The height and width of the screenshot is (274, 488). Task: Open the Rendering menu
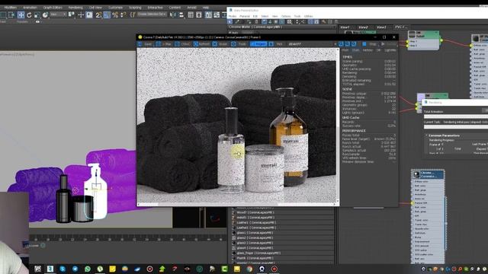75,8
